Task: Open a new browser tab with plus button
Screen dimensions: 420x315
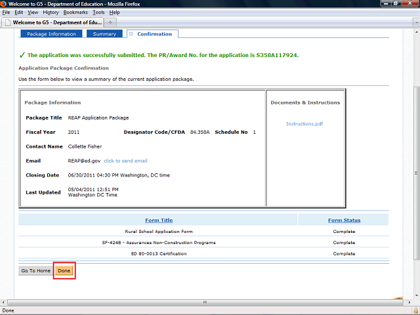Action: [x=110, y=23]
